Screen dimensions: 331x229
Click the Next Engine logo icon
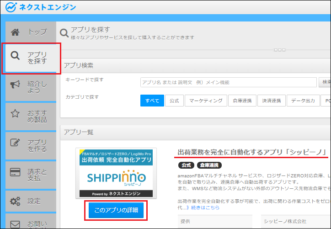[x=11, y=7]
